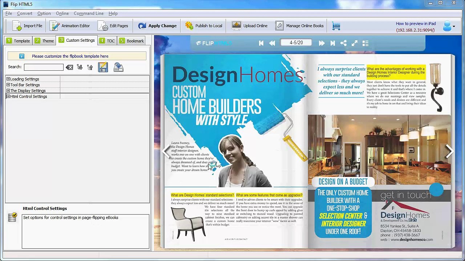This screenshot has width=465, height=261.
Task: Open the Online menu
Action: [x=62, y=13]
